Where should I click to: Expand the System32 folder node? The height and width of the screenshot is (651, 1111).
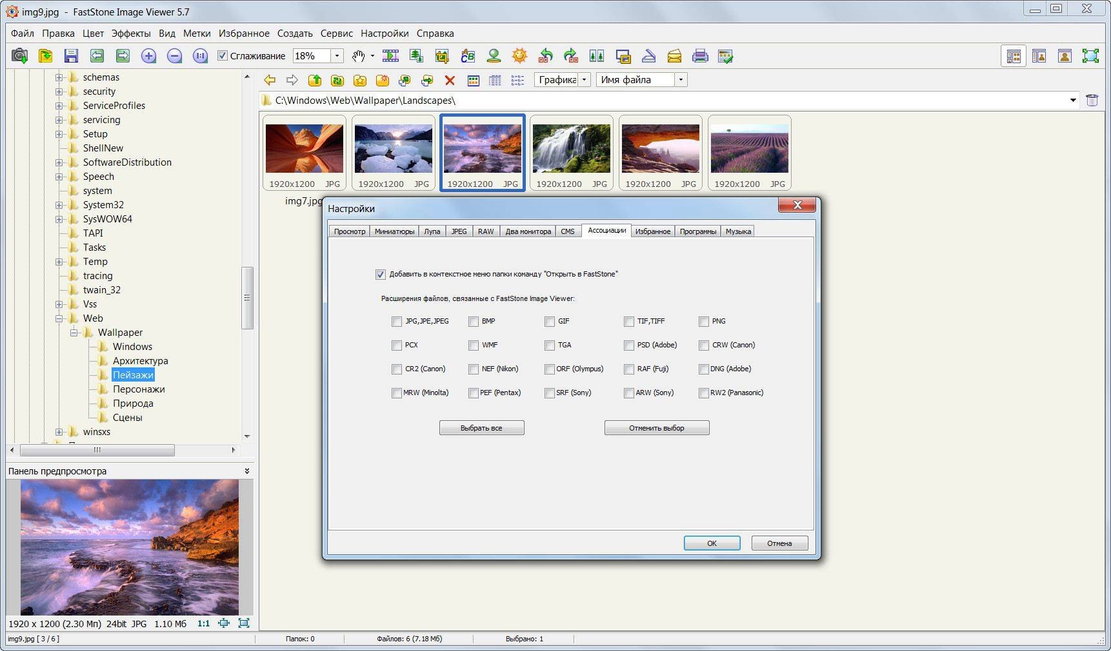coord(59,205)
